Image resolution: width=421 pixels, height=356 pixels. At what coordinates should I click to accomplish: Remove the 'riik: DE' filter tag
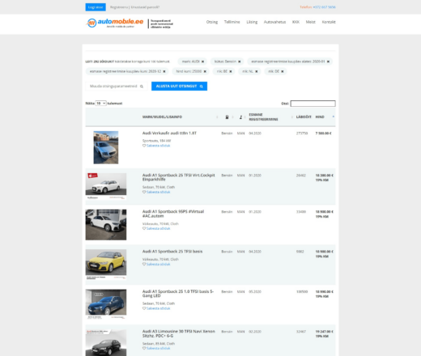pos(283,71)
